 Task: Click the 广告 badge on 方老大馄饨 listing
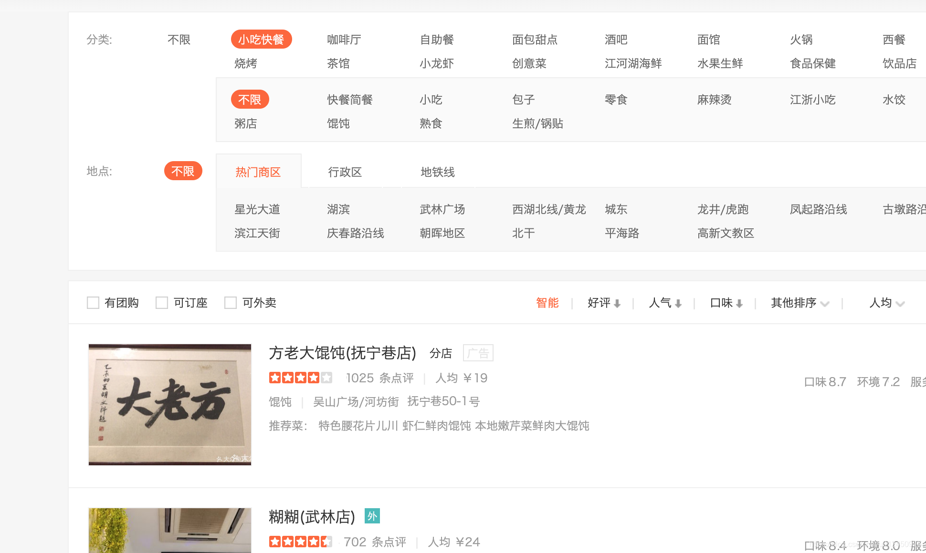478,353
